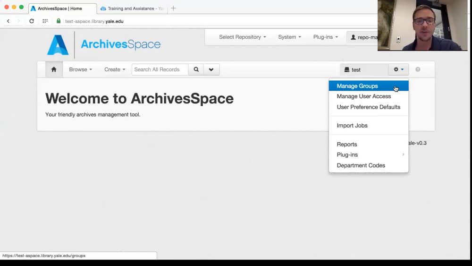Click the magnifier search button

[x=196, y=69]
